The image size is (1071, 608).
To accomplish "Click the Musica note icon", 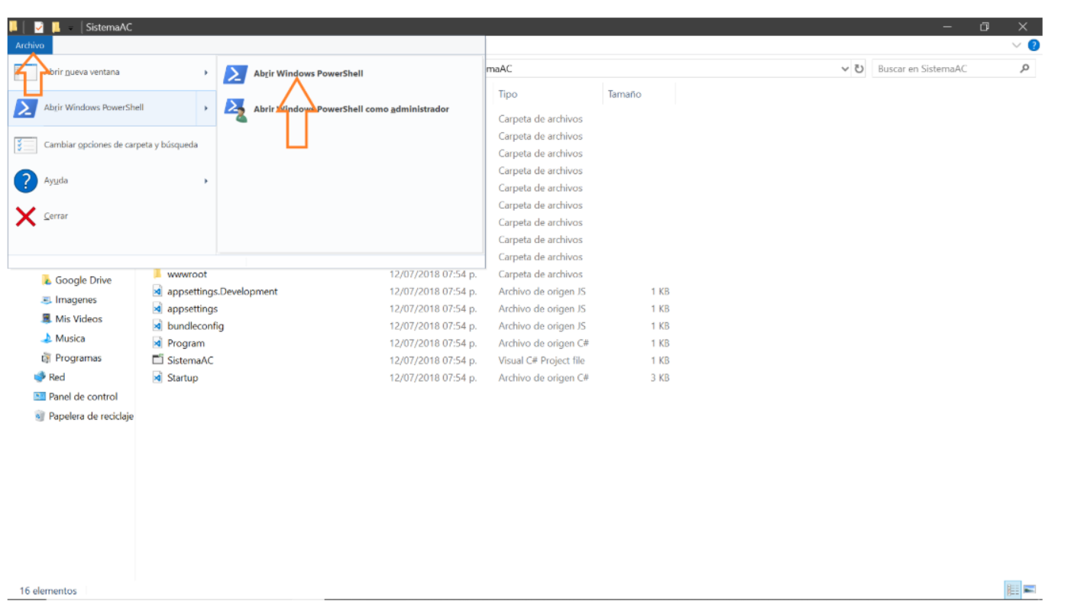I will [x=47, y=338].
